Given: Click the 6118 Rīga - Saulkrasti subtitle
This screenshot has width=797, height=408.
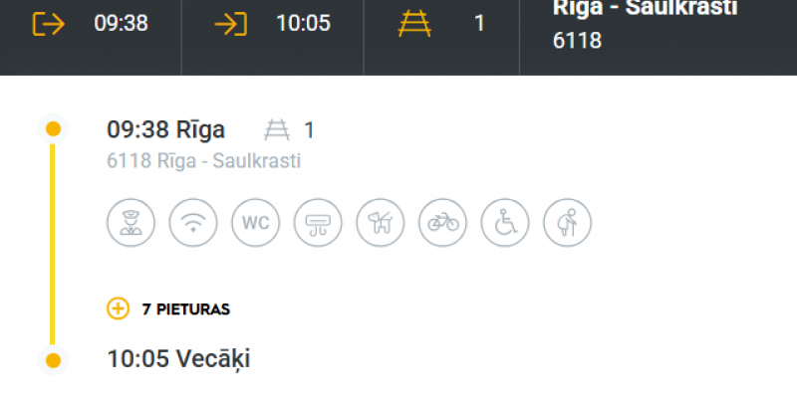Looking at the screenshot, I should click(204, 161).
